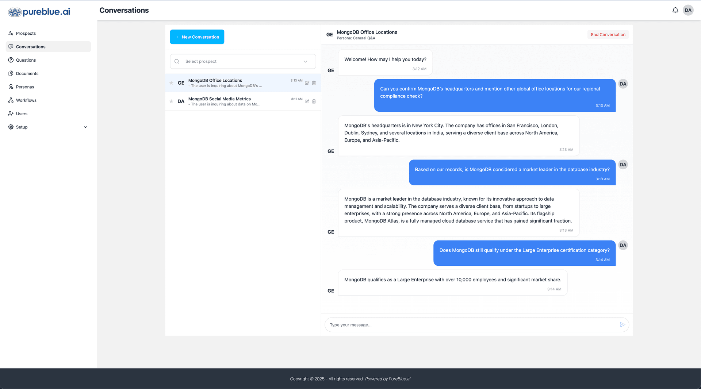Send message using paper plane icon
This screenshot has width=701, height=389.
[x=623, y=325]
